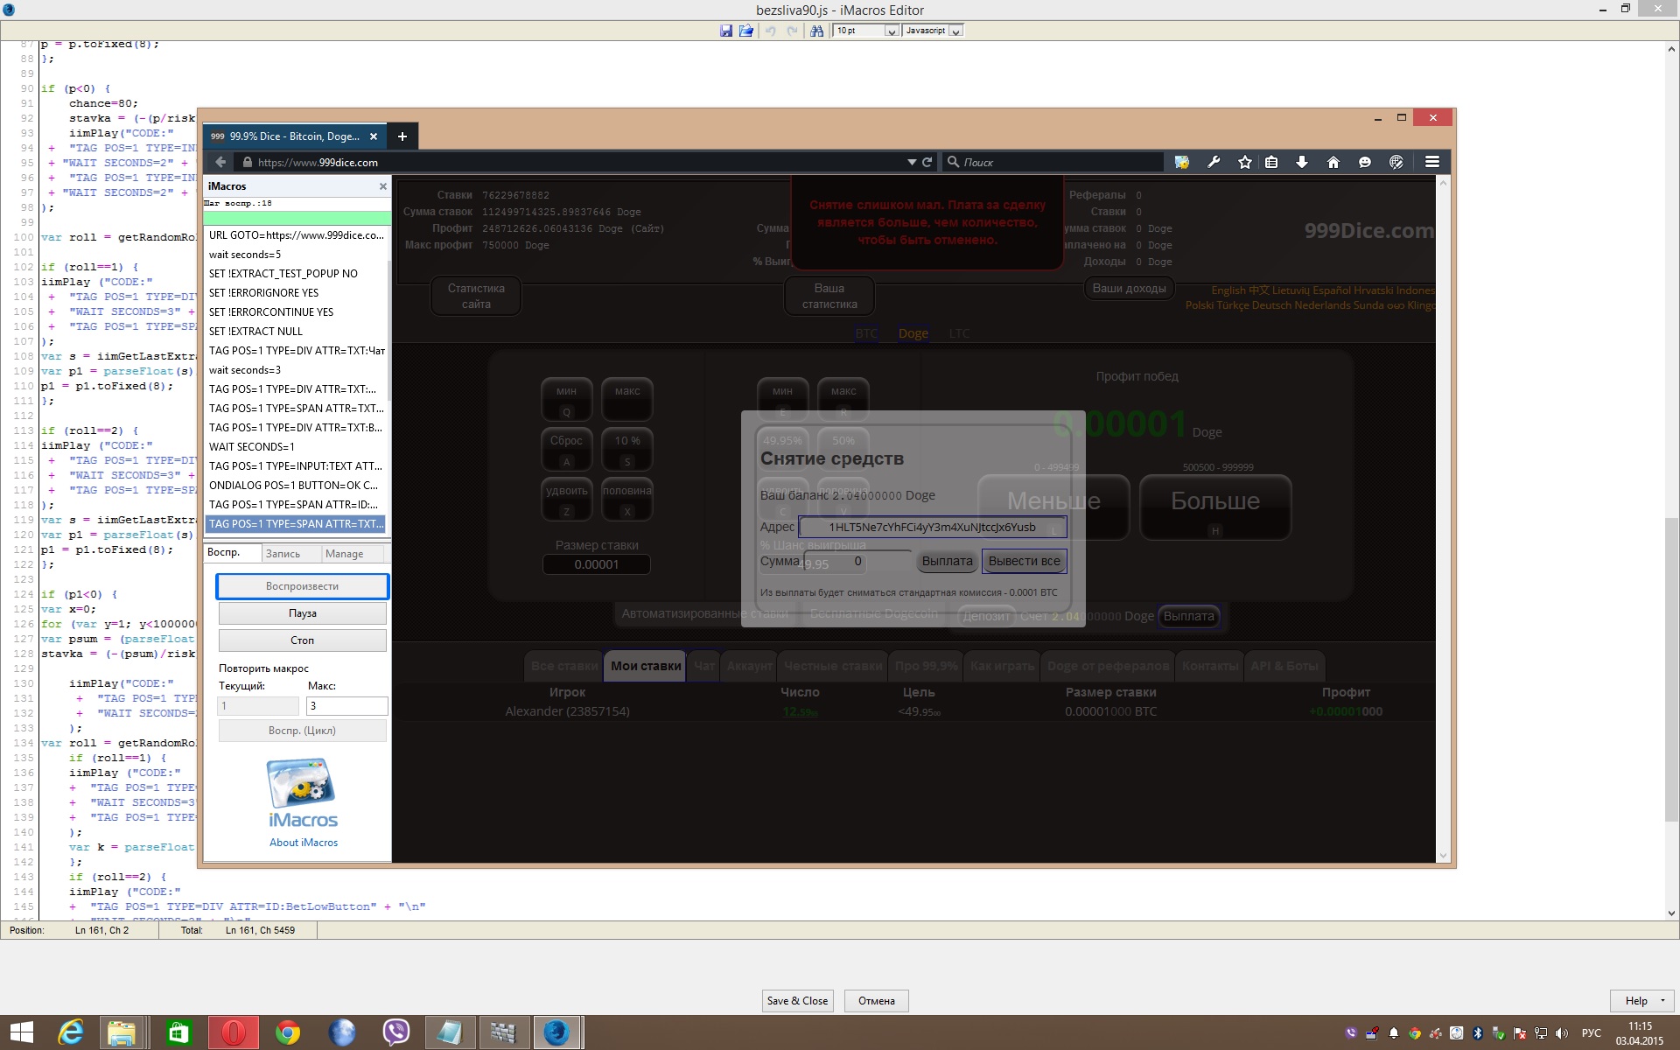Open a new browser tab with plus

[x=402, y=136]
